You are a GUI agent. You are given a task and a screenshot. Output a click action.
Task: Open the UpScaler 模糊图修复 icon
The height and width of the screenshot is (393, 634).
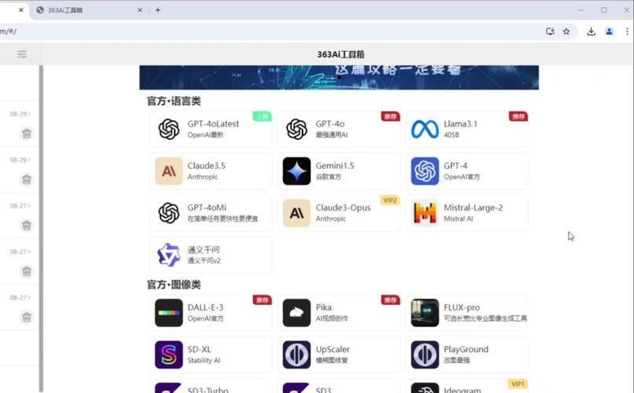pyautogui.click(x=297, y=354)
